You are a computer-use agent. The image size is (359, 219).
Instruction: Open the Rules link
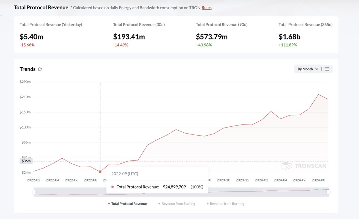[206, 7]
